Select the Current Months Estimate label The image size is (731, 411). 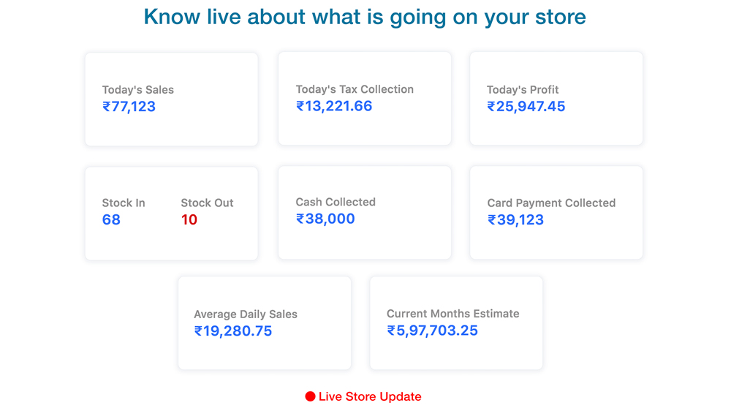coord(453,314)
